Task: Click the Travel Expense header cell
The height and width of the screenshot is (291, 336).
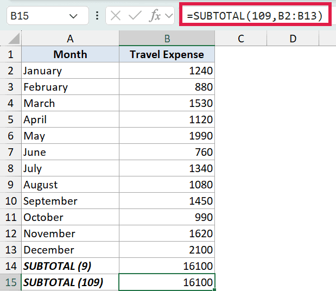Action: [x=167, y=54]
